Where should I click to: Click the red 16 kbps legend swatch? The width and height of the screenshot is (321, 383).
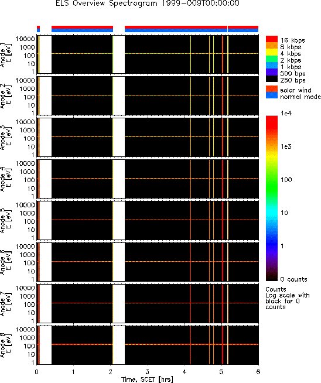coord(272,39)
